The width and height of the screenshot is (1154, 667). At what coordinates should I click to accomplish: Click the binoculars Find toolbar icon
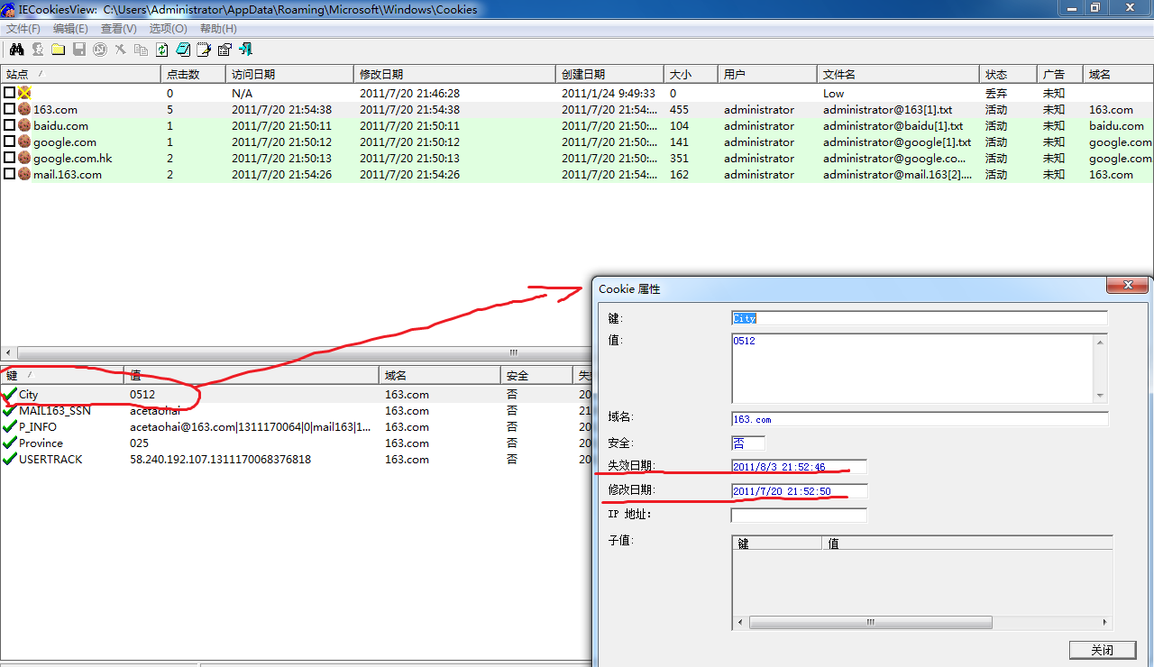(x=16, y=50)
